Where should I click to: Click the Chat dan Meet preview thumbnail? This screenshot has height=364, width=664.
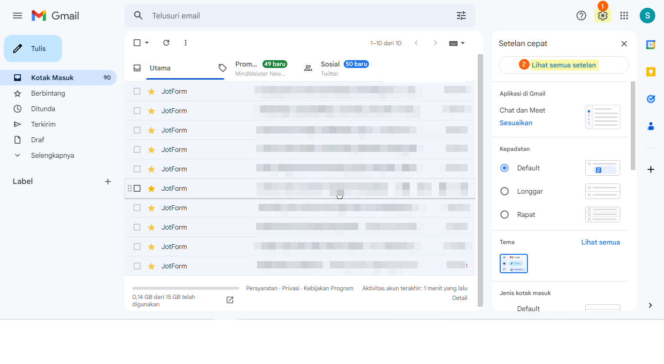(x=603, y=117)
